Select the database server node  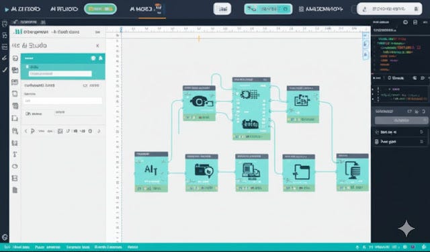pyautogui.click(x=352, y=172)
